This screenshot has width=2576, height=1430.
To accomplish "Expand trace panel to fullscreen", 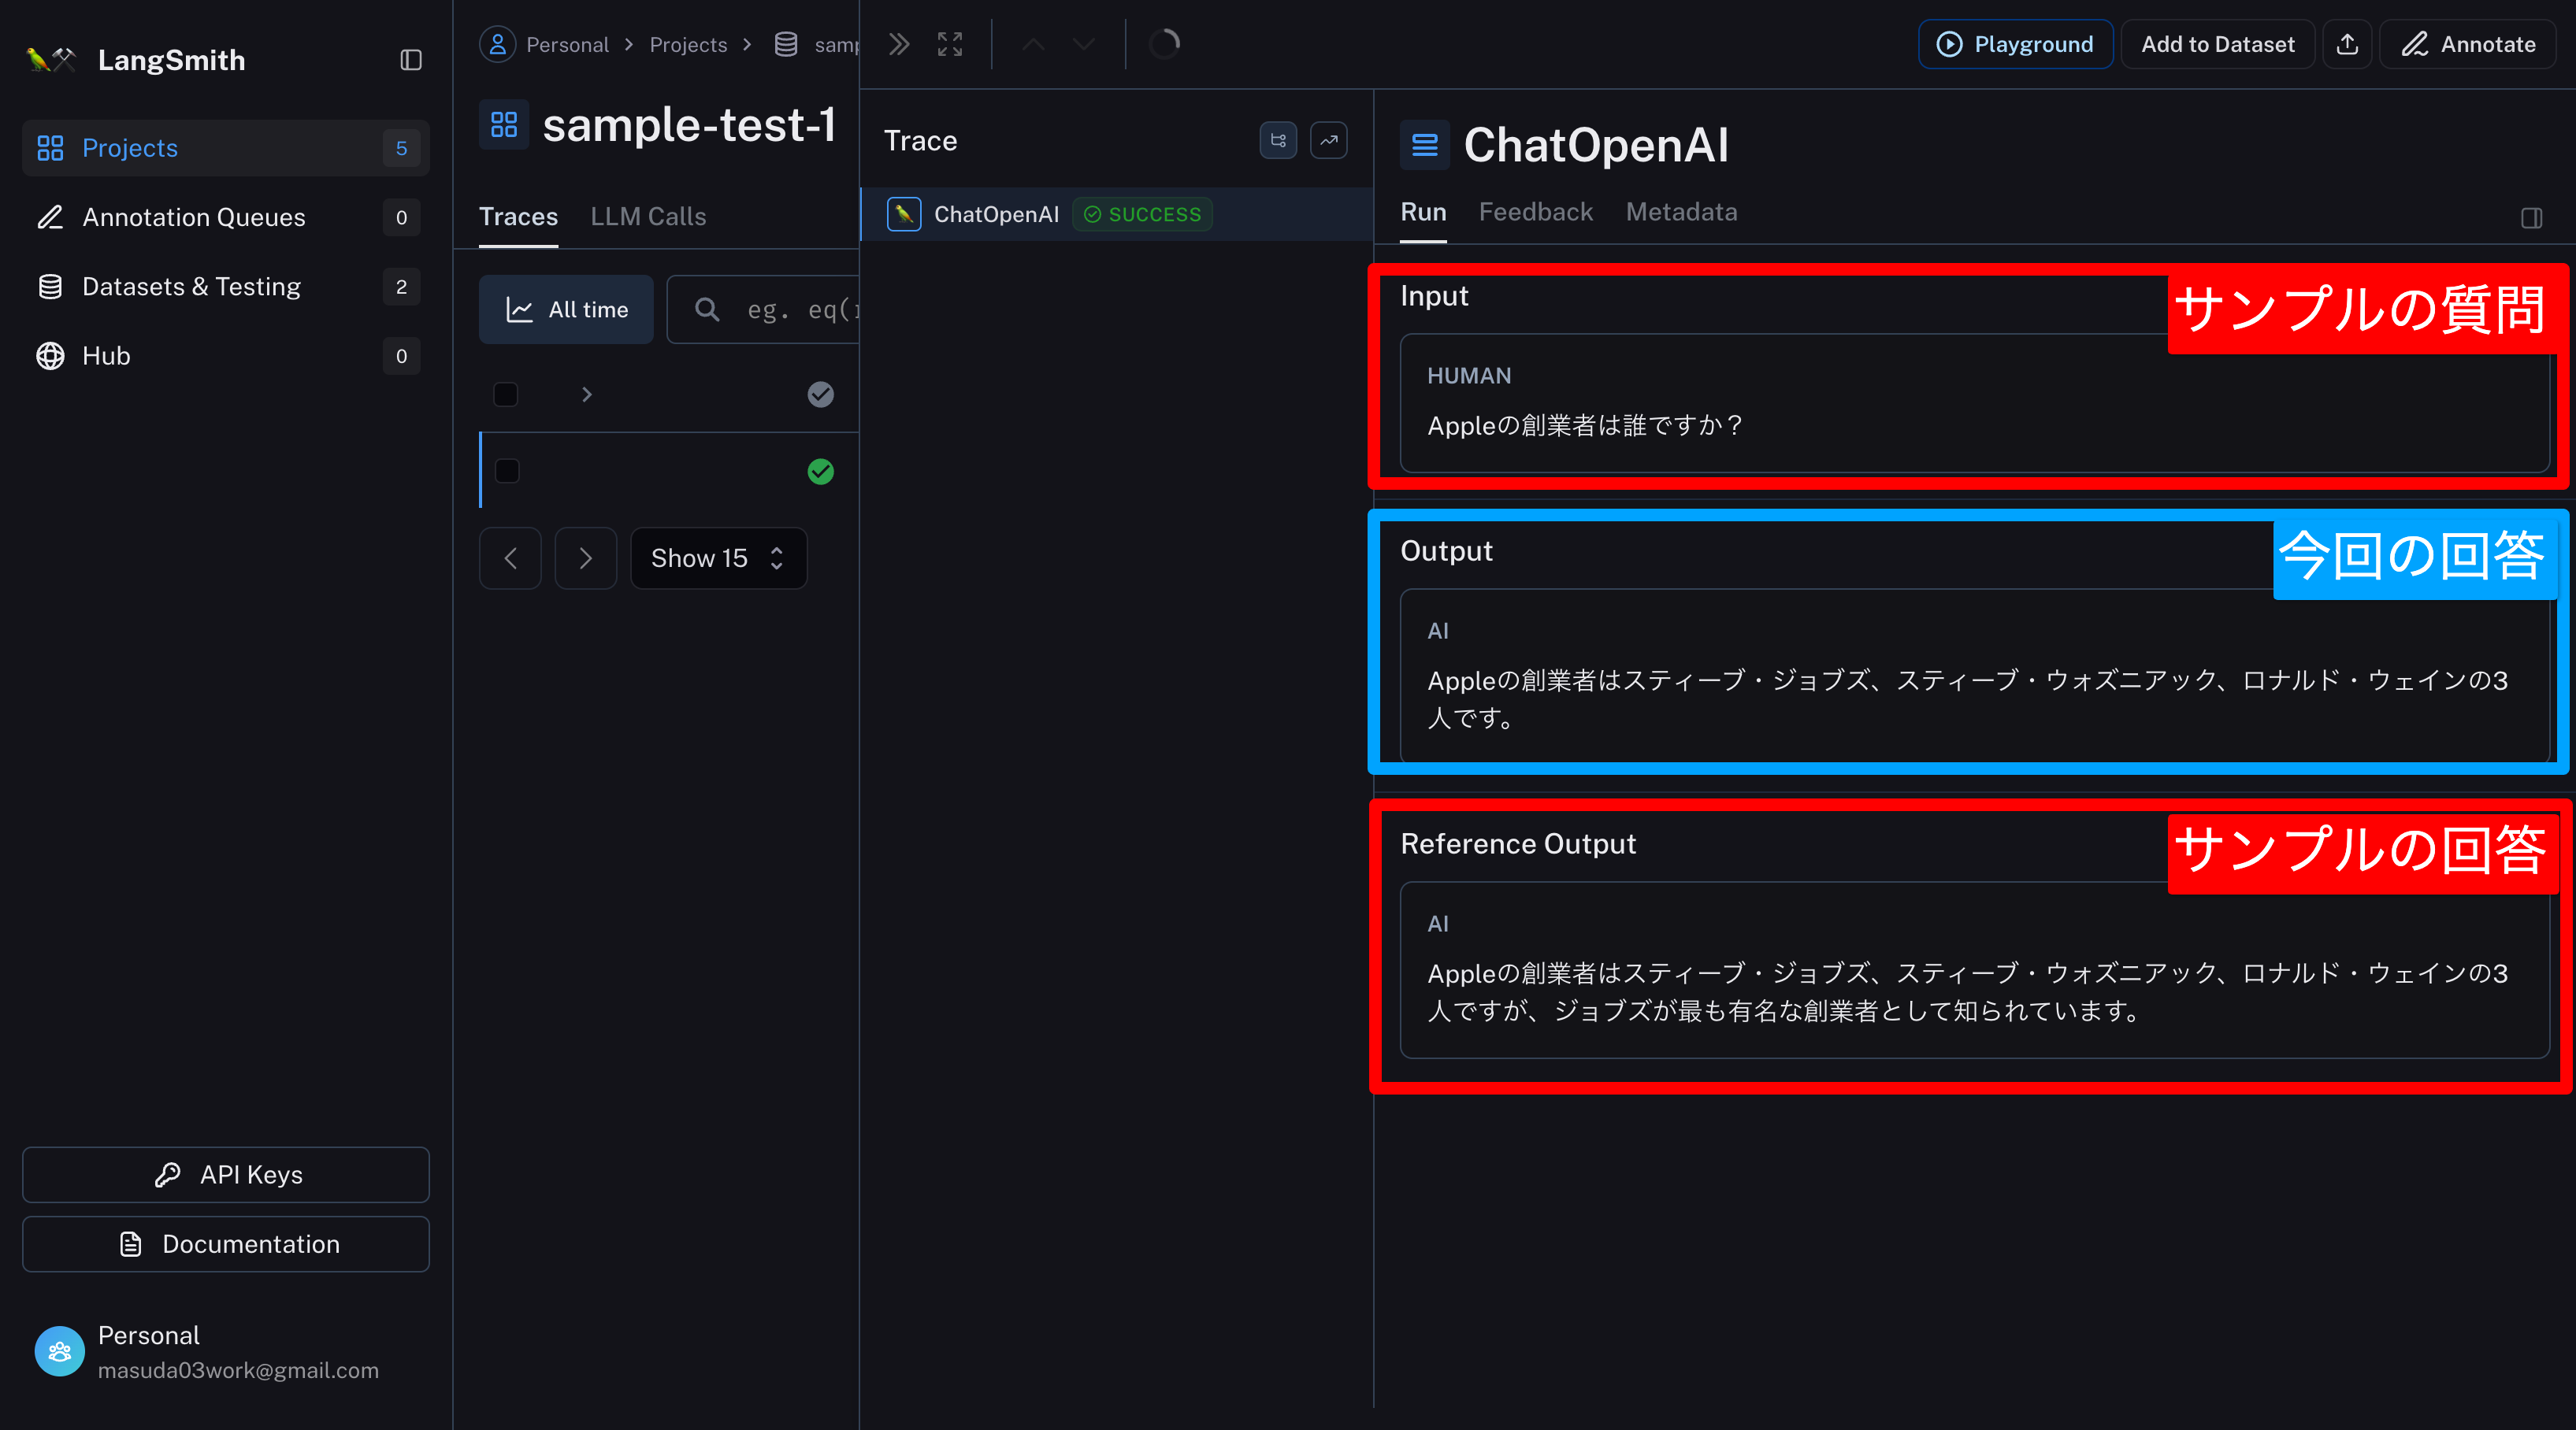I will [950, 44].
